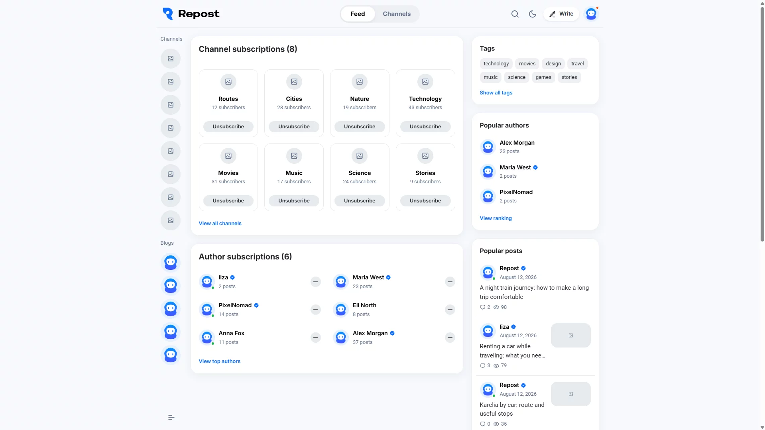The image size is (765, 430).
Task: Remove Alex Morgan author subscription
Action: click(x=450, y=338)
